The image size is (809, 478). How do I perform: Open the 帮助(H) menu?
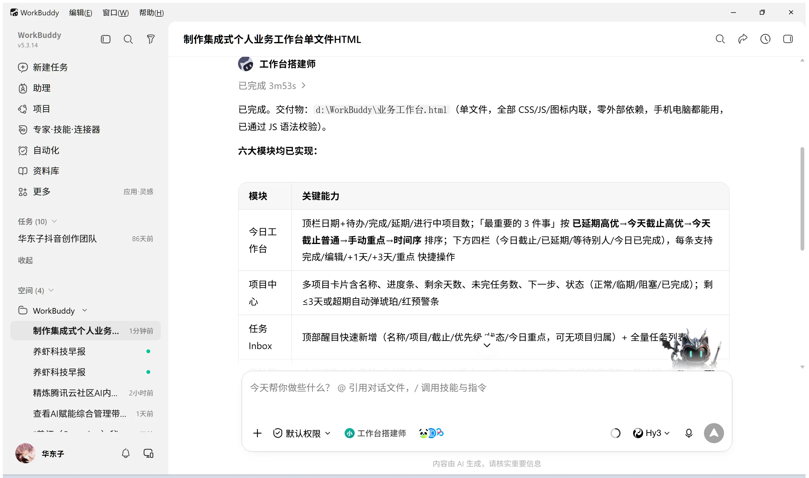tap(151, 13)
